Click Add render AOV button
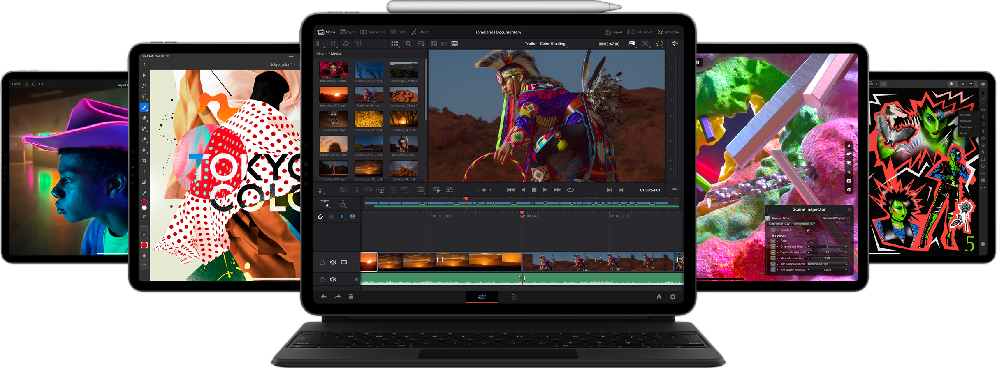The image size is (997, 368). coord(779,224)
